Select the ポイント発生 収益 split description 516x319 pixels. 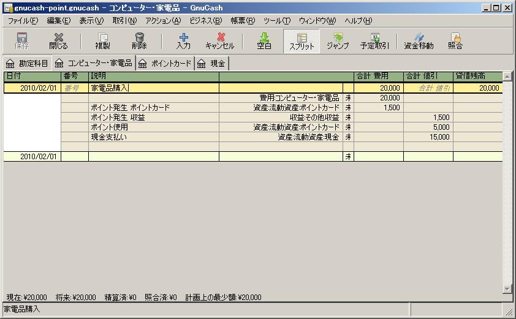[x=154, y=118]
